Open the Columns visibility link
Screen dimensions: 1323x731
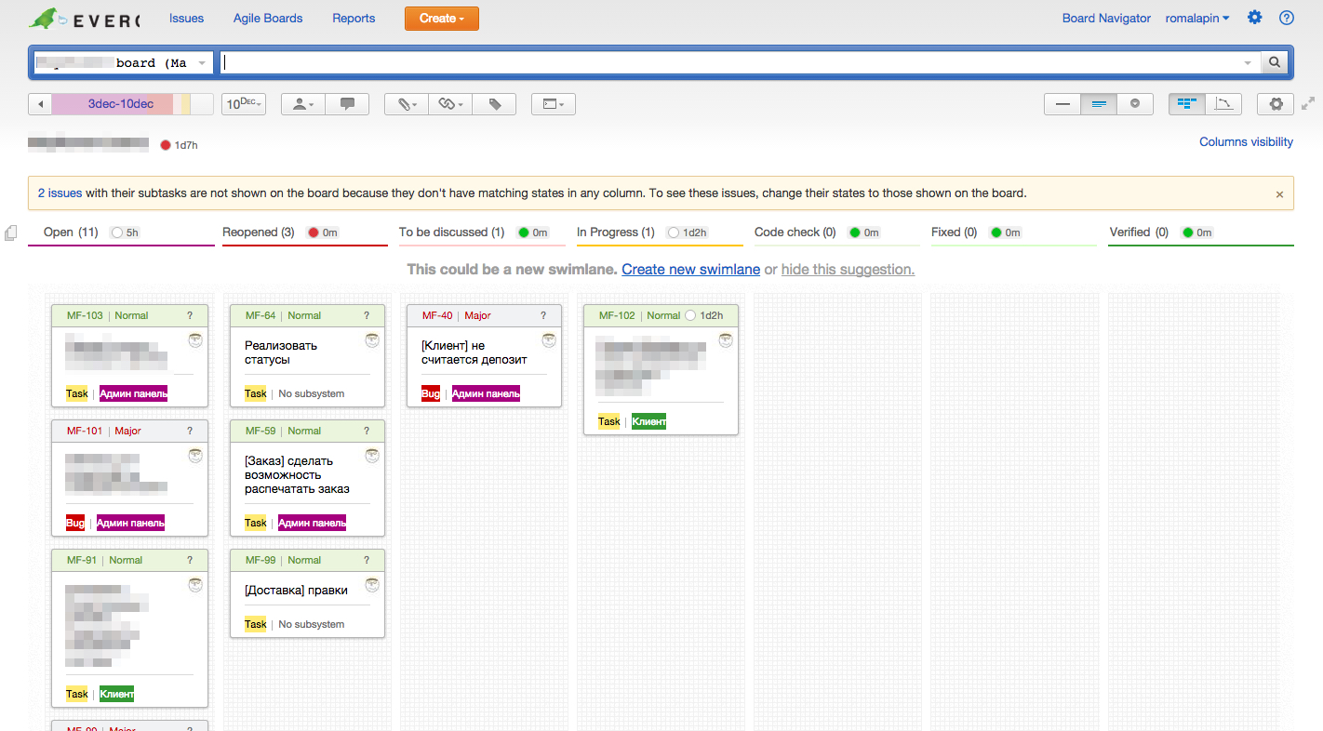[x=1246, y=142]
